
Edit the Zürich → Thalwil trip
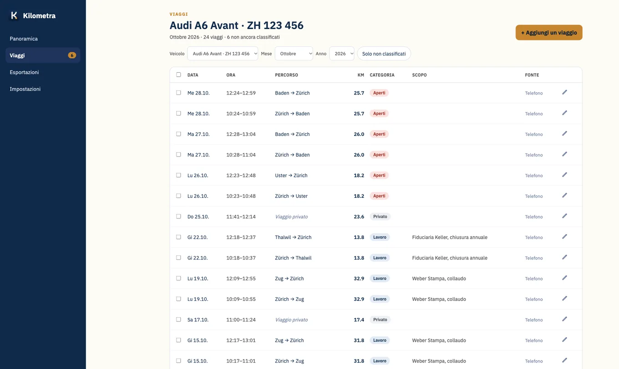(x=564, y=257)
